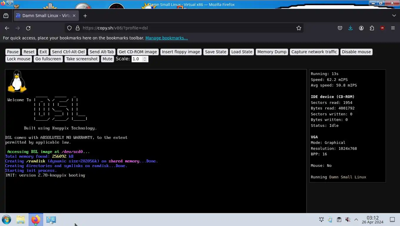Click the "Resolution: 1024x768" text
This screenshot has height=226, width=400.
pos(334,148)
